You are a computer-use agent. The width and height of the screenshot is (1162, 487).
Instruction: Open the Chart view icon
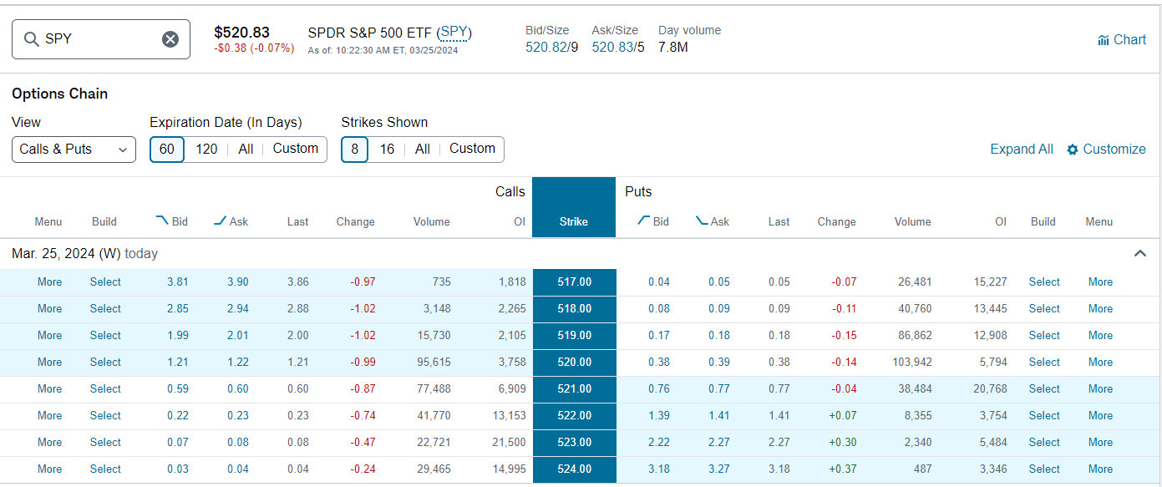(x=1104, y=40)
